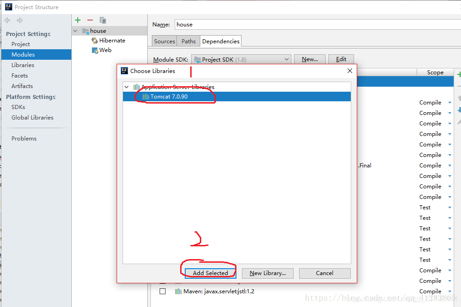461x307 pixels.
Task: Toggle export checkbox for Maven jstl:1.2
Action: pos(163,291)
